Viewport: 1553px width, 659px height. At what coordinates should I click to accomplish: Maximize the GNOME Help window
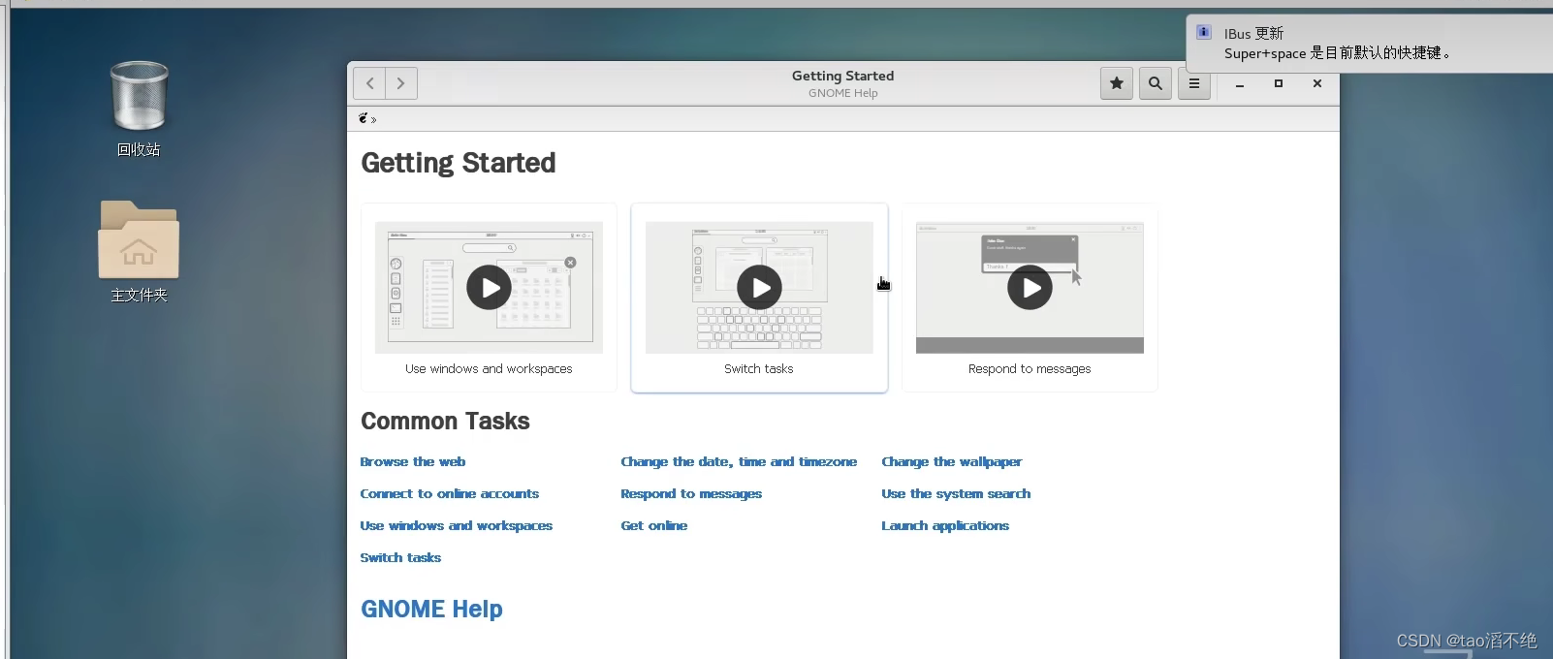pos(1279,84)
